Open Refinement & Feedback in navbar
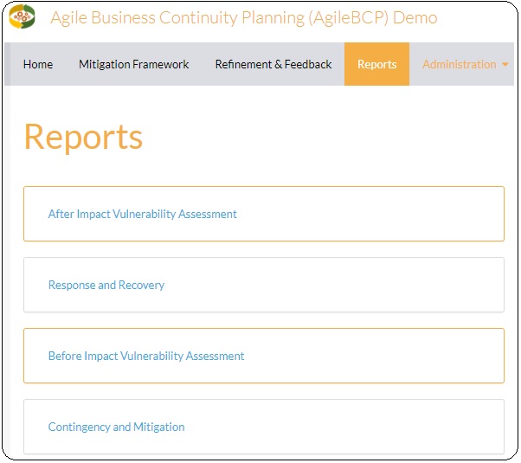Image resolution: width=521 pixels, height=463 pixels. 273,64
